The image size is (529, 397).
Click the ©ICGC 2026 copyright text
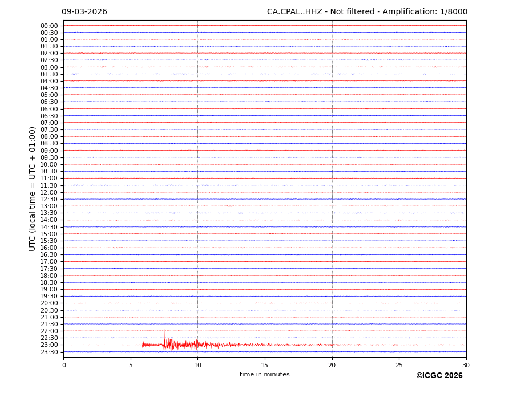[x=439, y=376]
